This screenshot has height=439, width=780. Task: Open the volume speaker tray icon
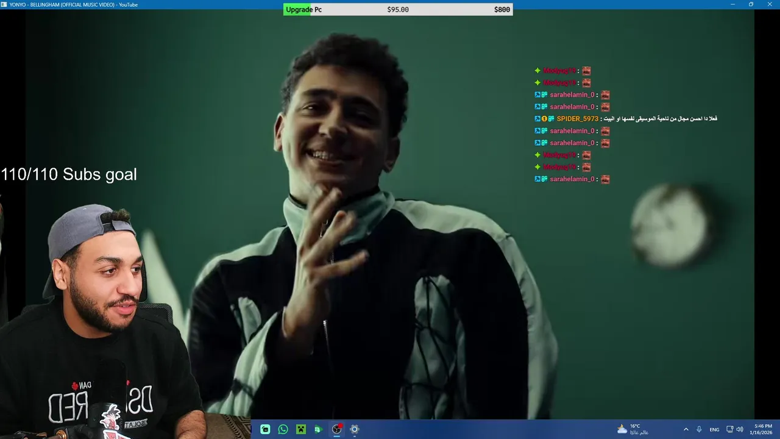[740, 429]
